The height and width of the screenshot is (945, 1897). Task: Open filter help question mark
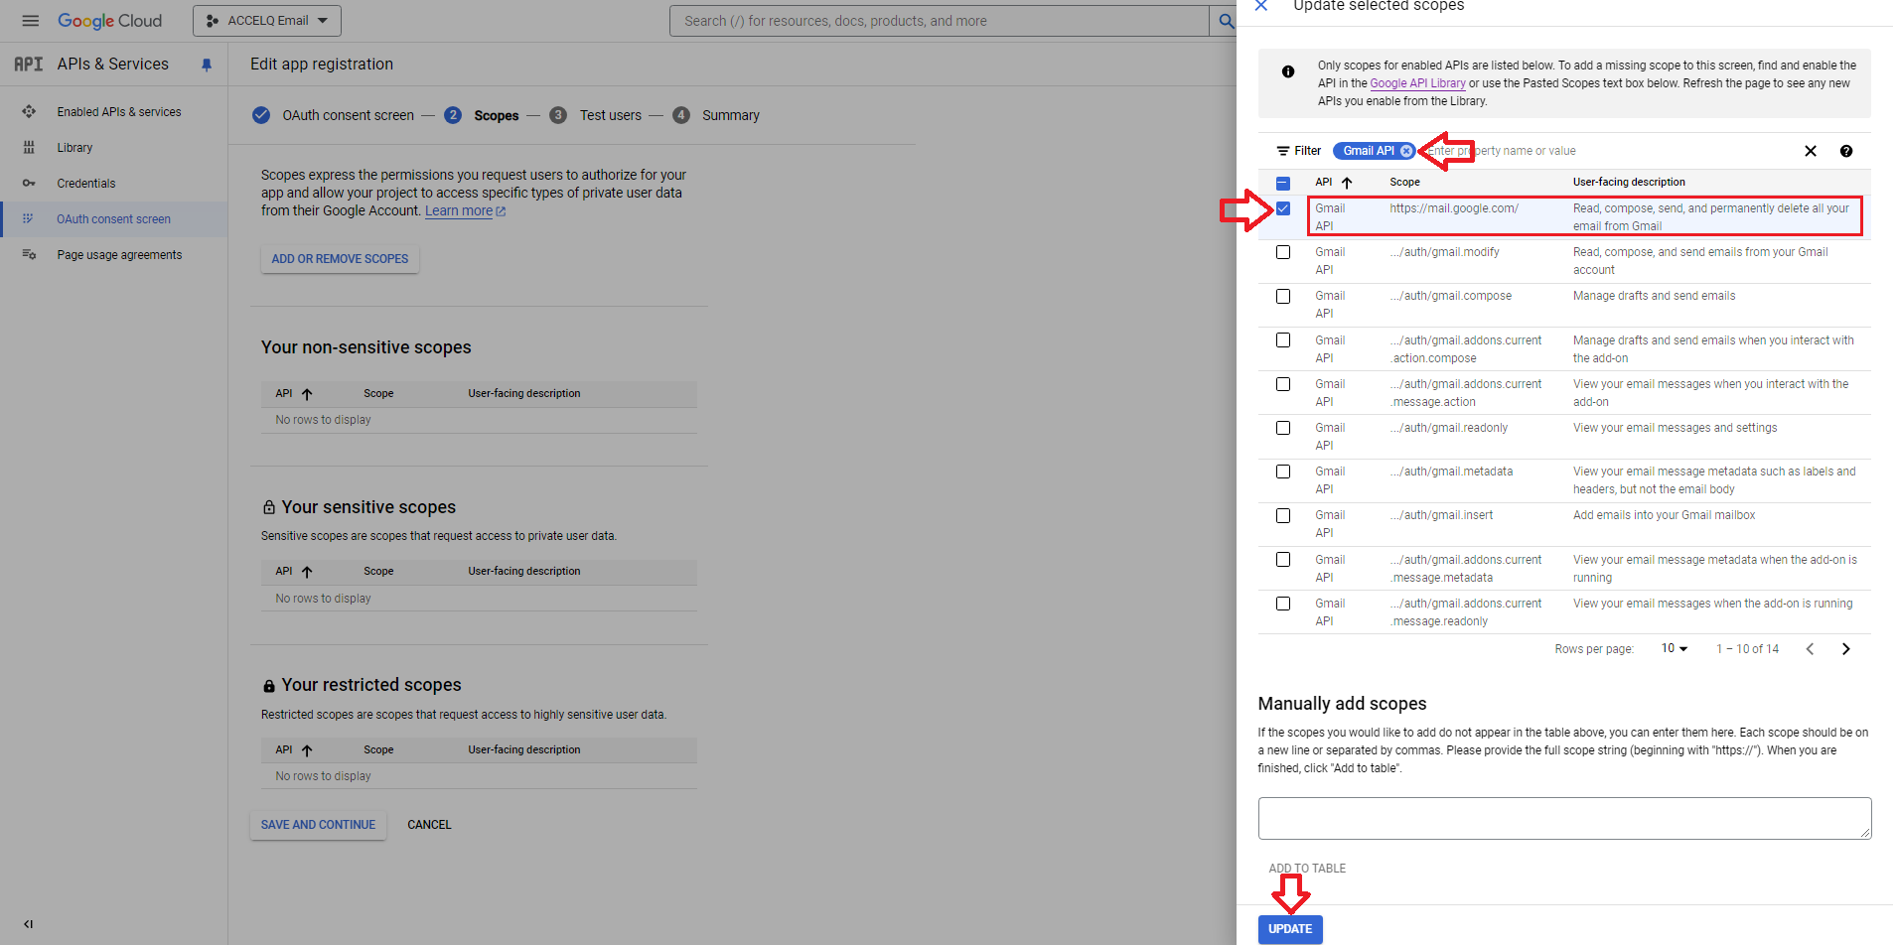coord(1846,151)
